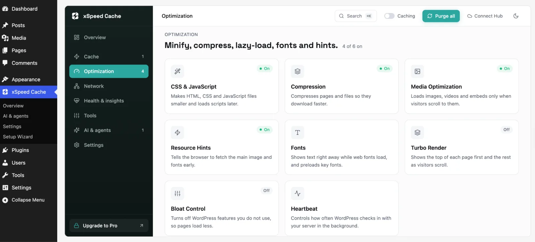Click the On status badge of Compression
This screenshot has height=242, width=535.
click(x=385, y=68)
